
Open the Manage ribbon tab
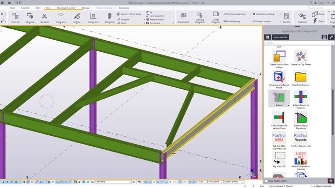click(85, 8)
